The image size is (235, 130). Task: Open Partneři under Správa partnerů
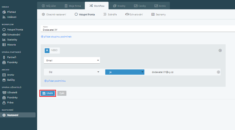tap(11, 57)
